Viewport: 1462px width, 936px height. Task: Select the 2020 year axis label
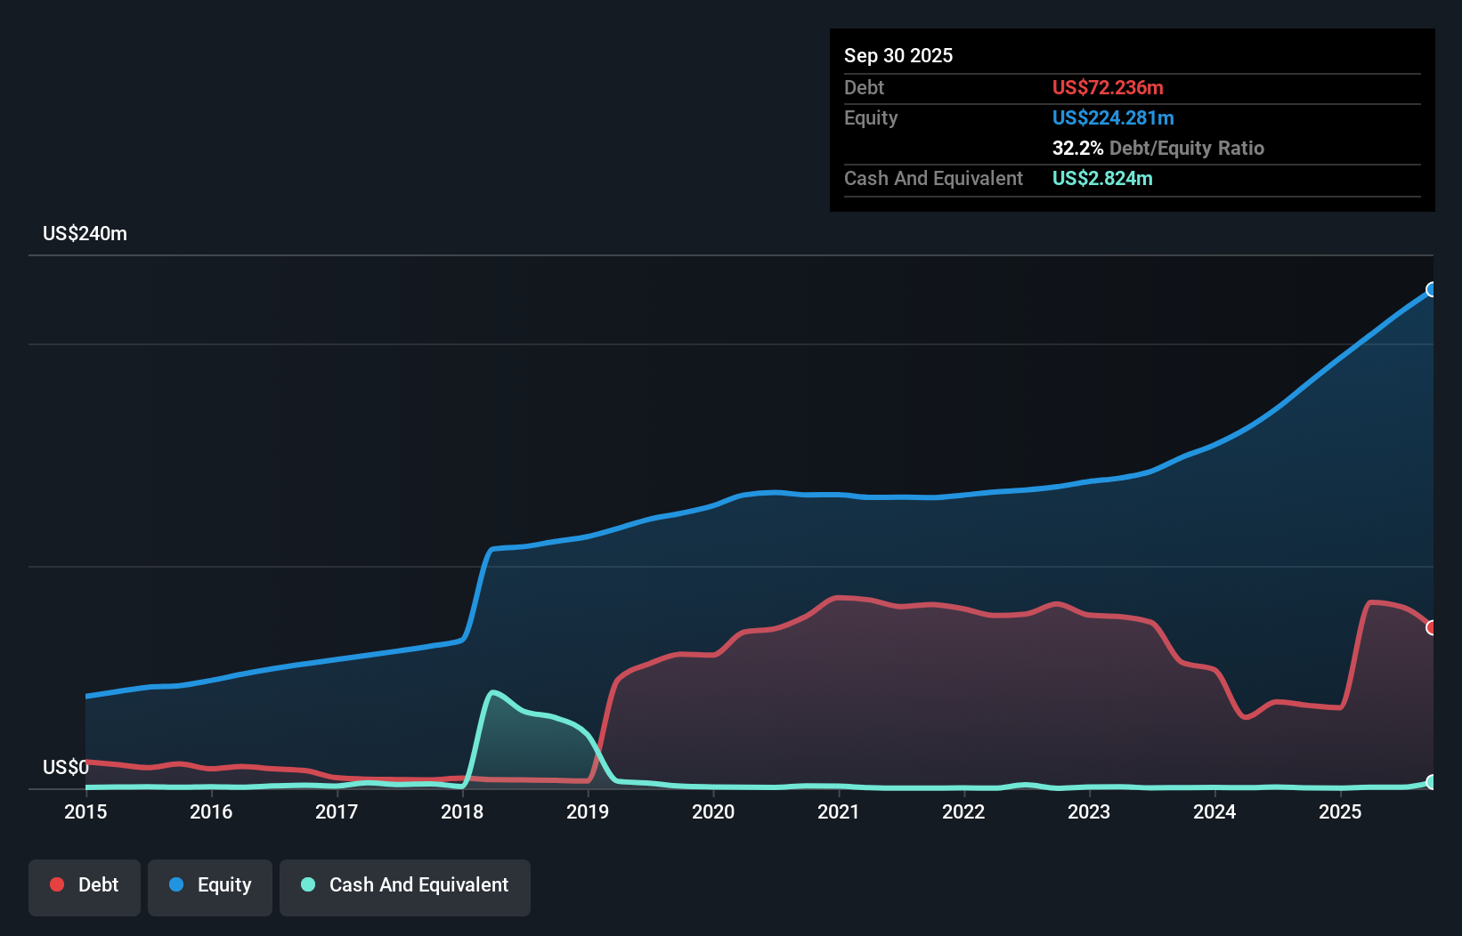pyautogui.click(x=712, y=812)
